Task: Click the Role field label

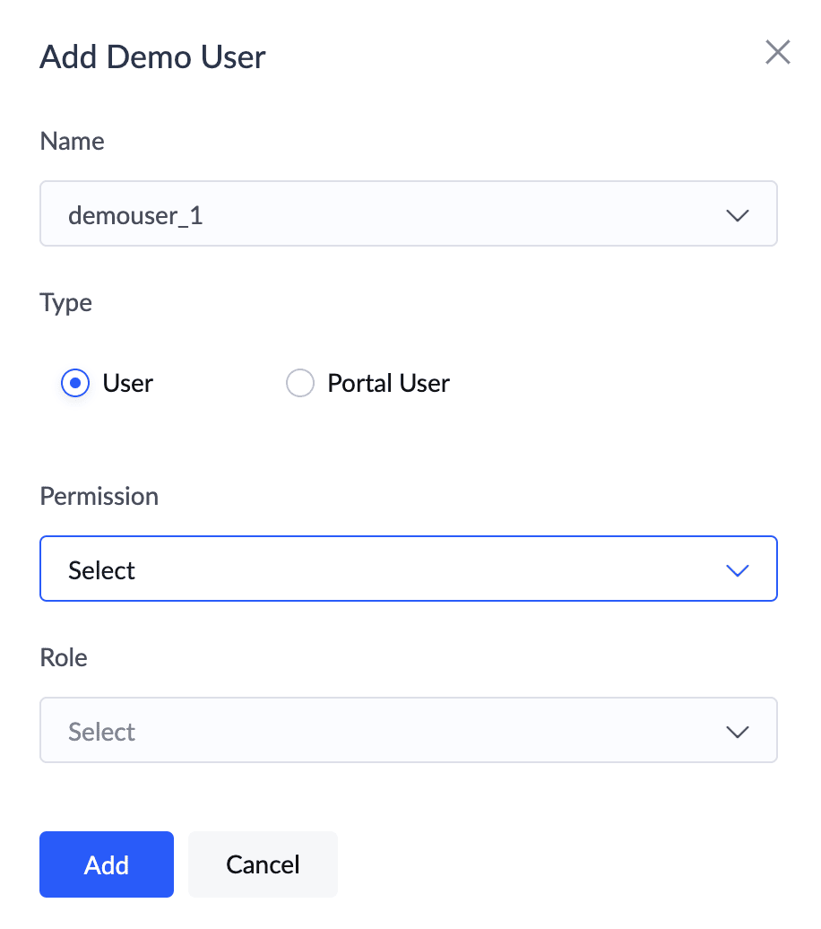Action: 64,657
